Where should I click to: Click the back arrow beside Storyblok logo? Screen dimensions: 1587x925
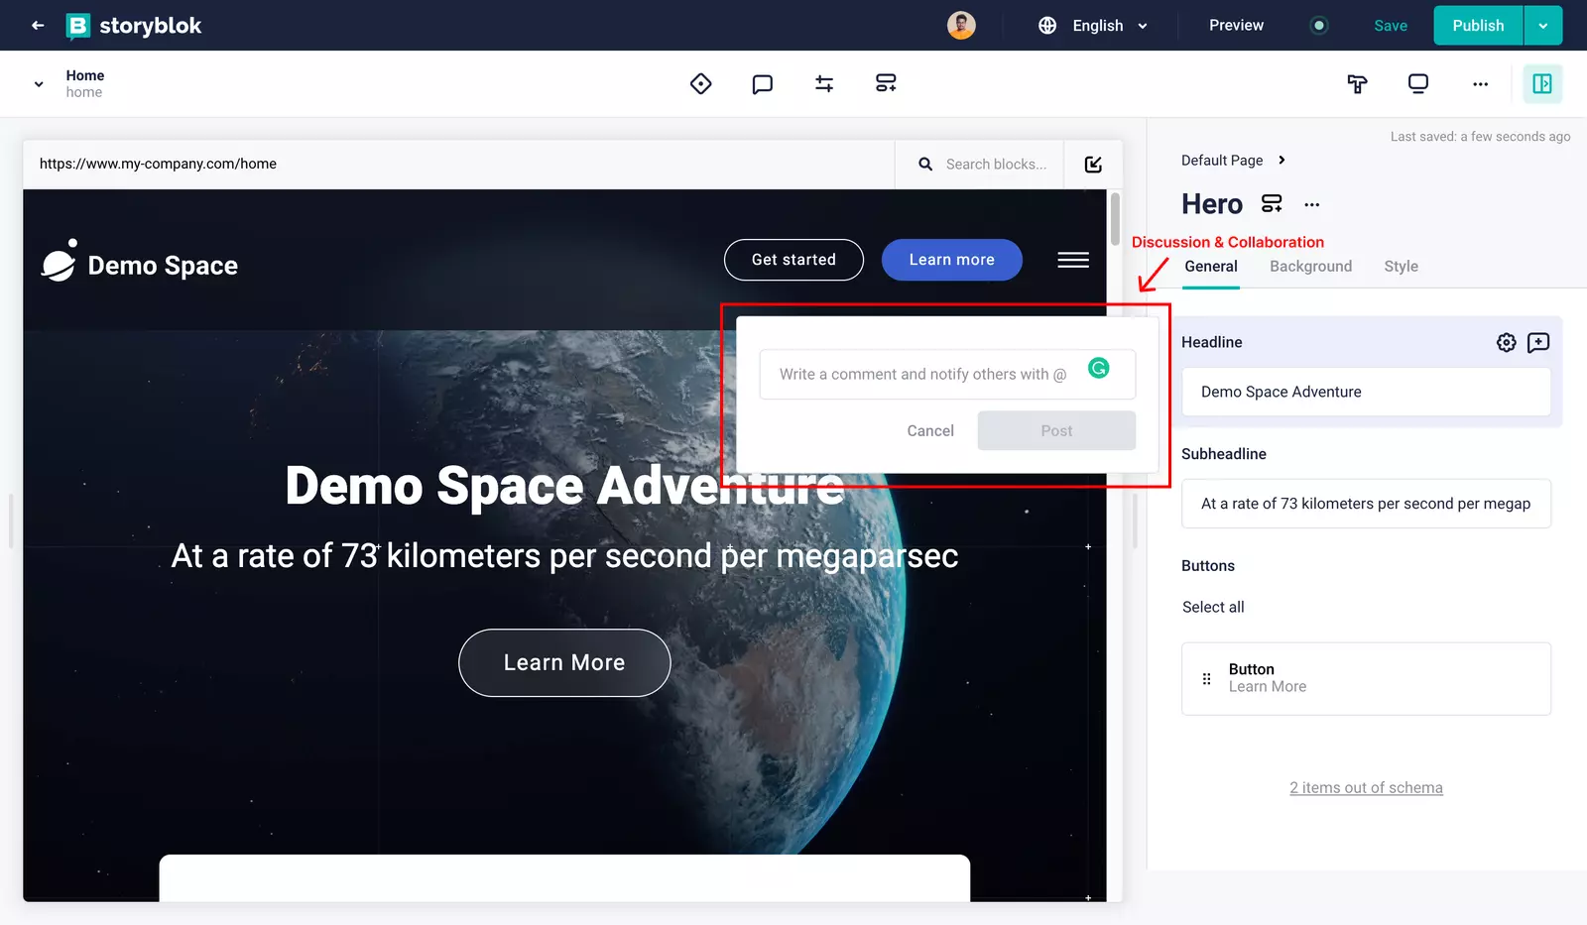click(x=38, y=26)
